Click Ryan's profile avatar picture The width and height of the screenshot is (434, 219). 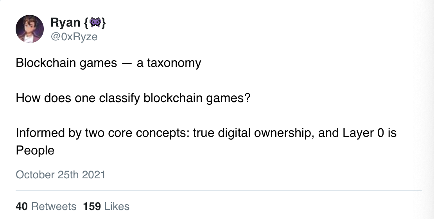tap(29, 29)
